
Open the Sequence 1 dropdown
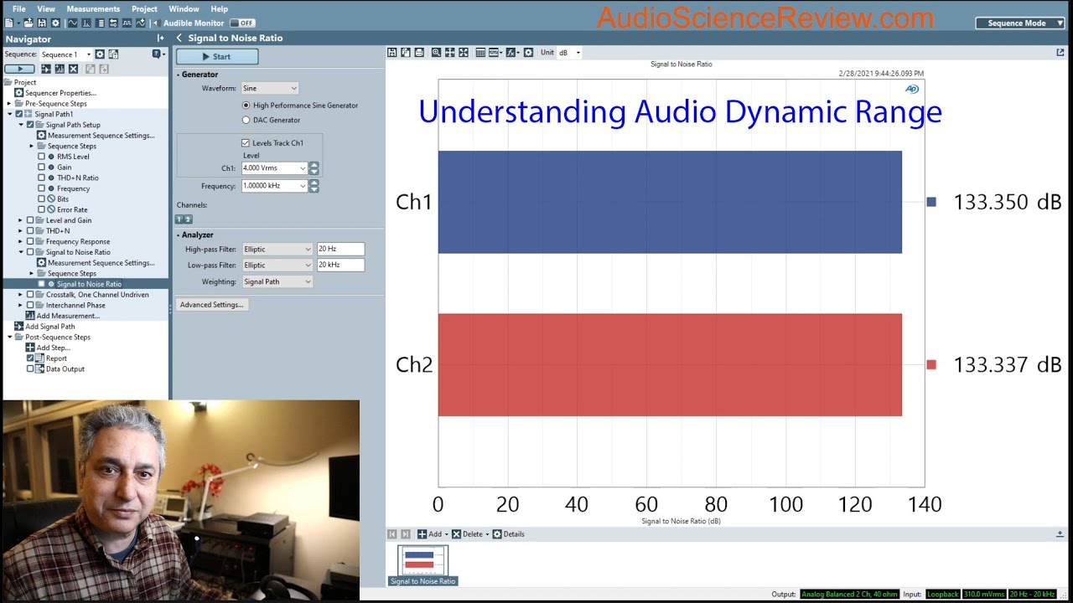pos(65,54)
